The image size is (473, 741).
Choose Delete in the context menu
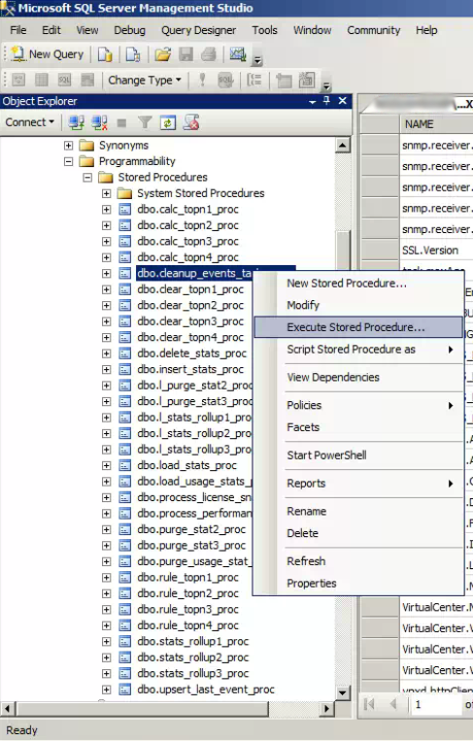(x=358, y=533)
